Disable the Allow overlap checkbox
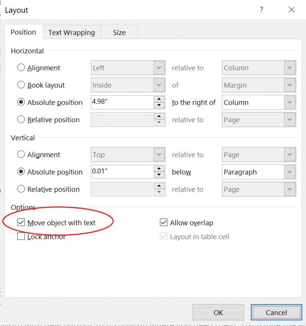This screenshot has height=326, width=306. [x=163, y=223]
